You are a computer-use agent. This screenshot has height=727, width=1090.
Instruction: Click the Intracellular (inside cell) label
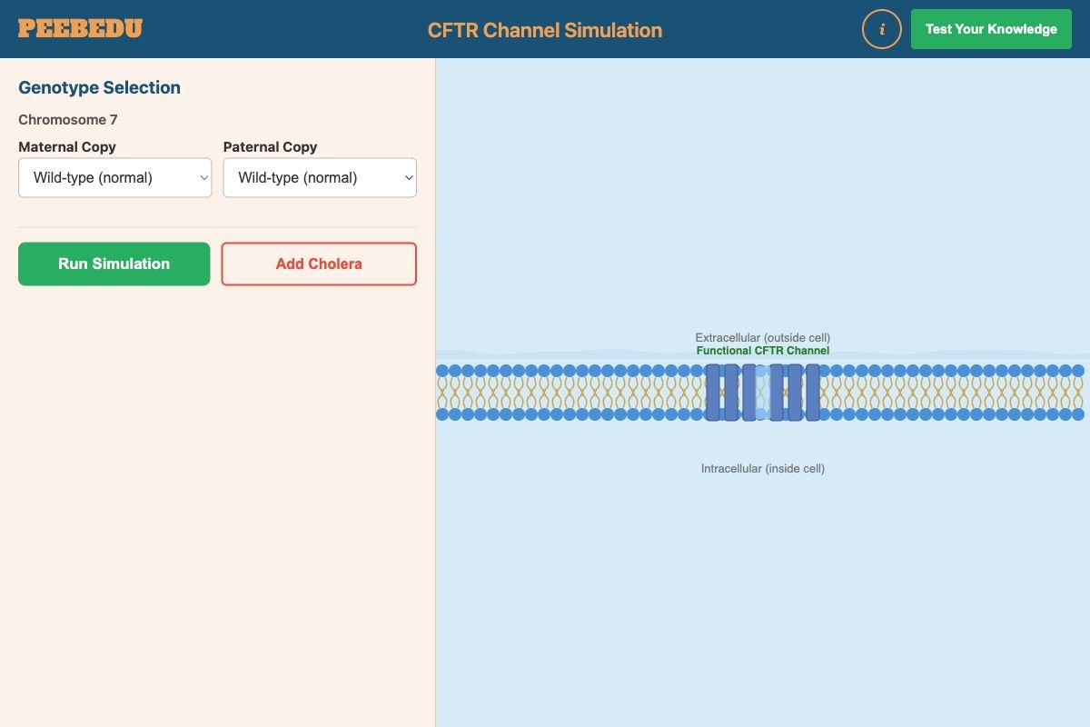763,468
